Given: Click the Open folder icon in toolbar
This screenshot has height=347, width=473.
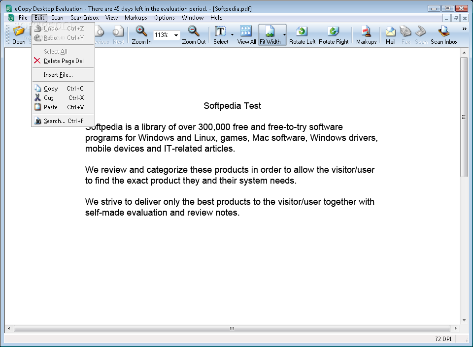Looking at the screenshot, I should pos(19,32).
